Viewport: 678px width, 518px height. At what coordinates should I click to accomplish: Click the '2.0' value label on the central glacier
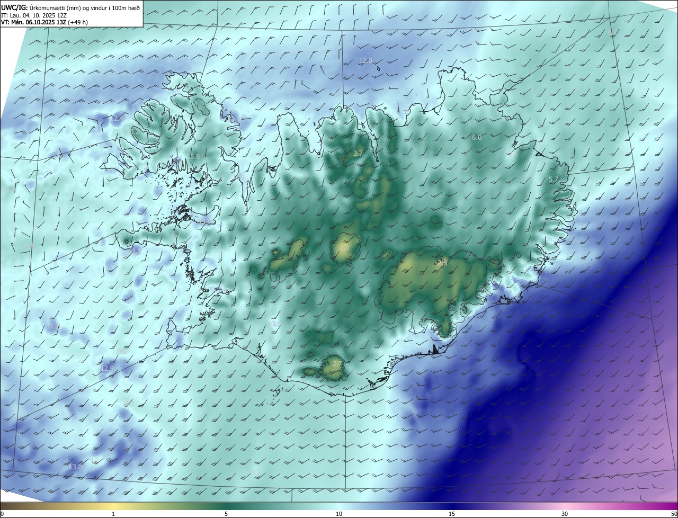pos(344,248)
